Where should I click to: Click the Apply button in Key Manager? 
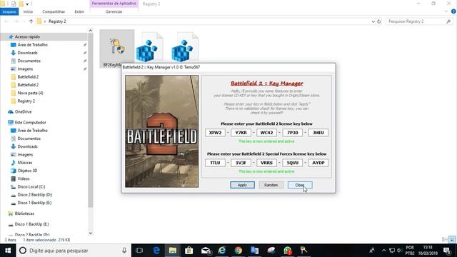(x=242, y=185)
